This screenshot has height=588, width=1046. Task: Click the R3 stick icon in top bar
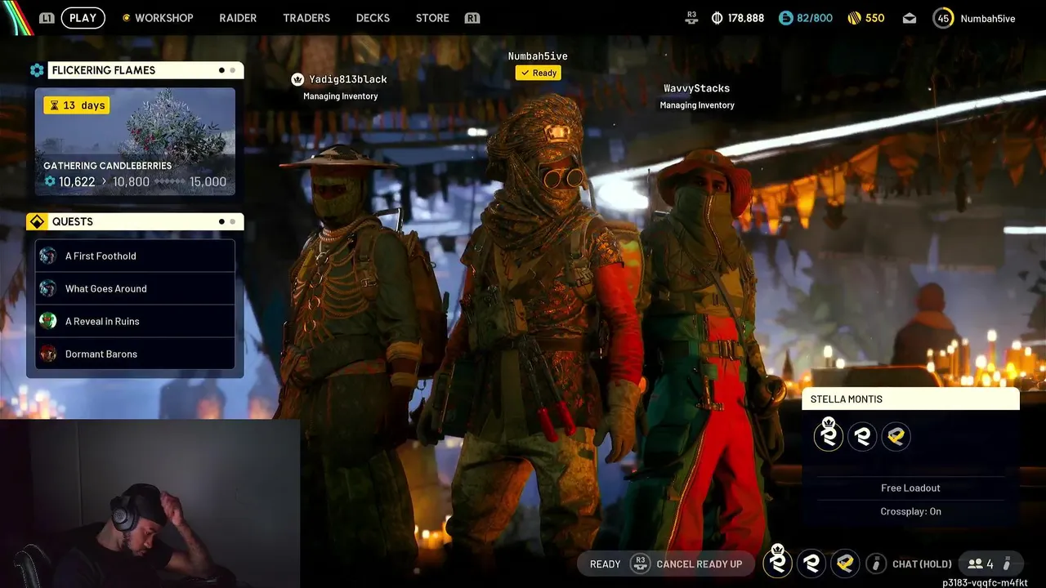point(691,18)
